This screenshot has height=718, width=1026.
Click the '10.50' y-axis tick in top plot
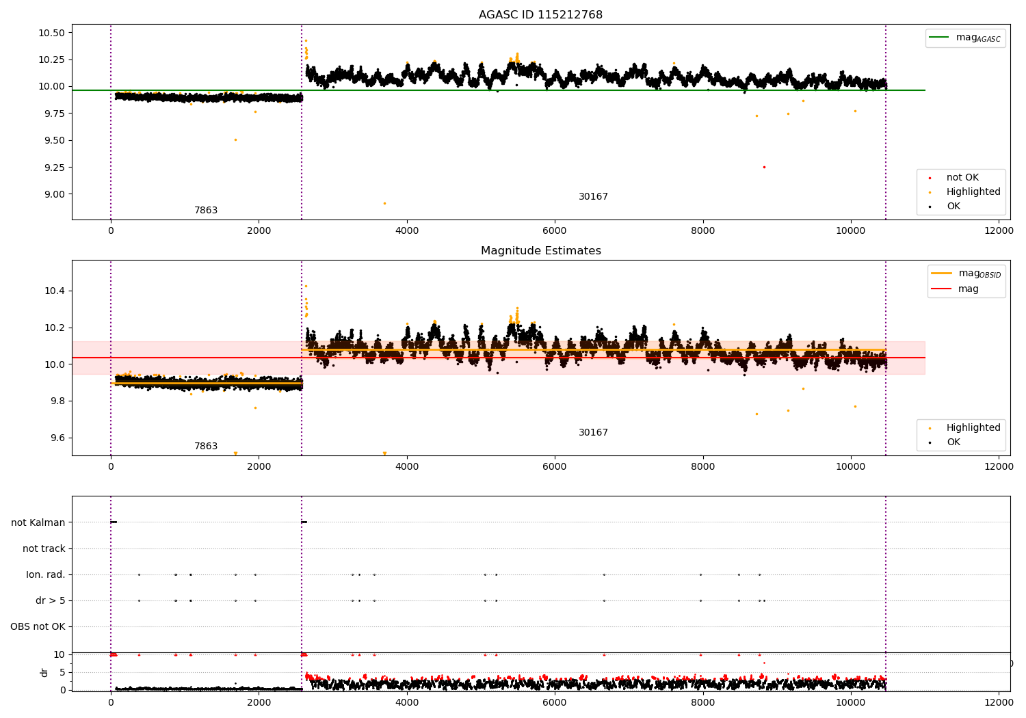point(52,34)
